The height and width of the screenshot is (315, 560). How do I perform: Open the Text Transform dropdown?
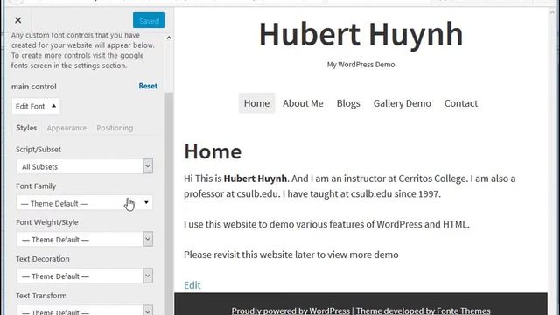pyautogui.click(x=85, y=311)
